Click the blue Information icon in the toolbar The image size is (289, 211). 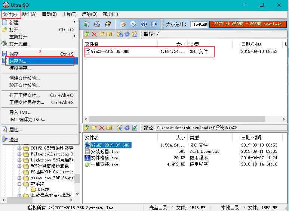tap(133, 24)
